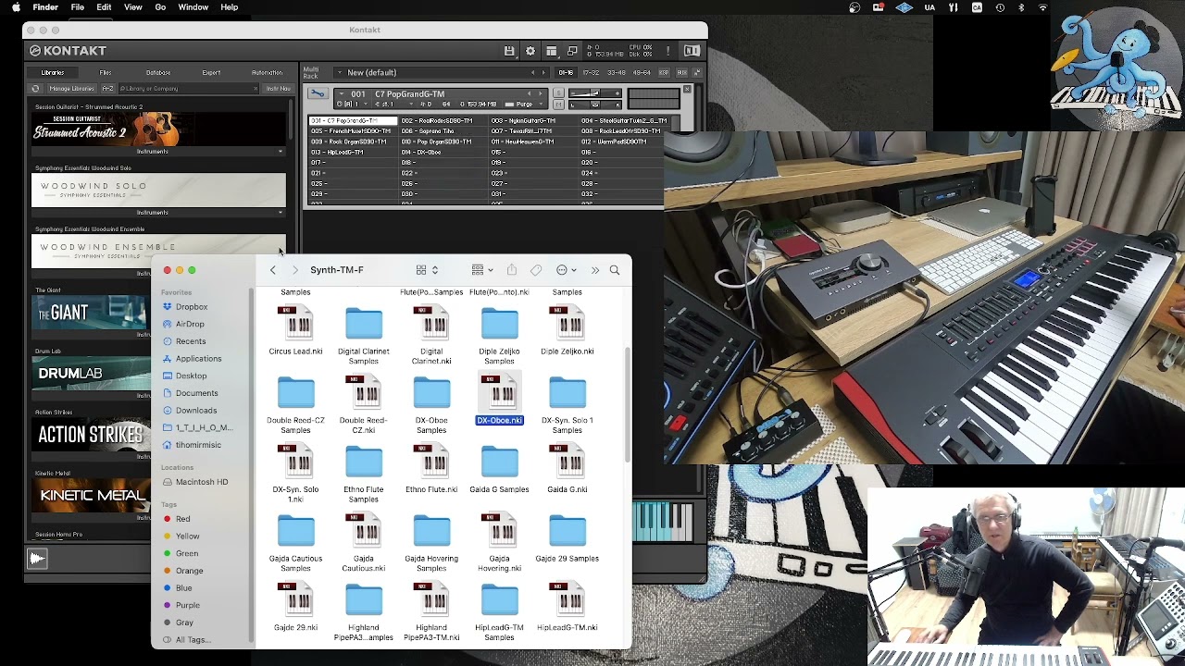
Task: Open the Purge dropdown on the instrument
Action: coord(524,105)
